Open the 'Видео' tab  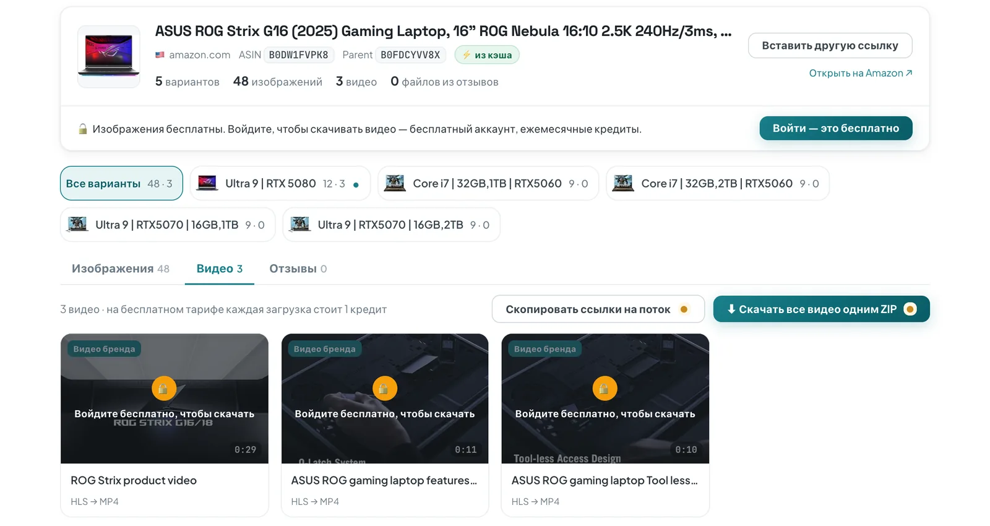coord(220,269)
